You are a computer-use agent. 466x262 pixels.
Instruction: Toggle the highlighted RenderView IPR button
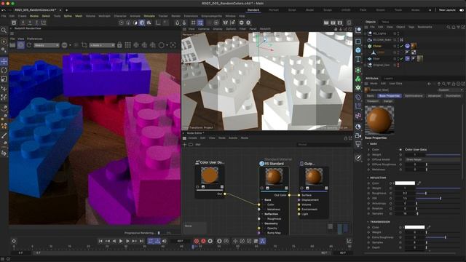[20, 45]
